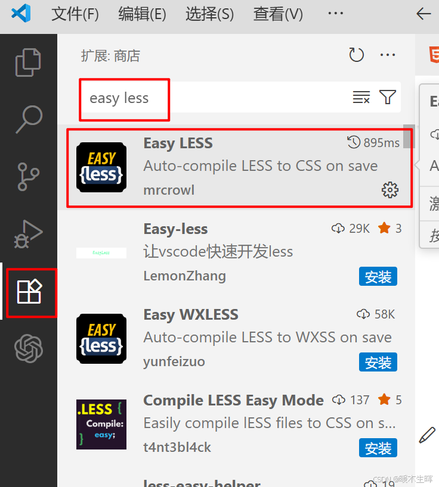Image resolution: width=439 pixels, height=487 pixels.
Task: Click Compile LESS star rating 5
Action: 390,400
